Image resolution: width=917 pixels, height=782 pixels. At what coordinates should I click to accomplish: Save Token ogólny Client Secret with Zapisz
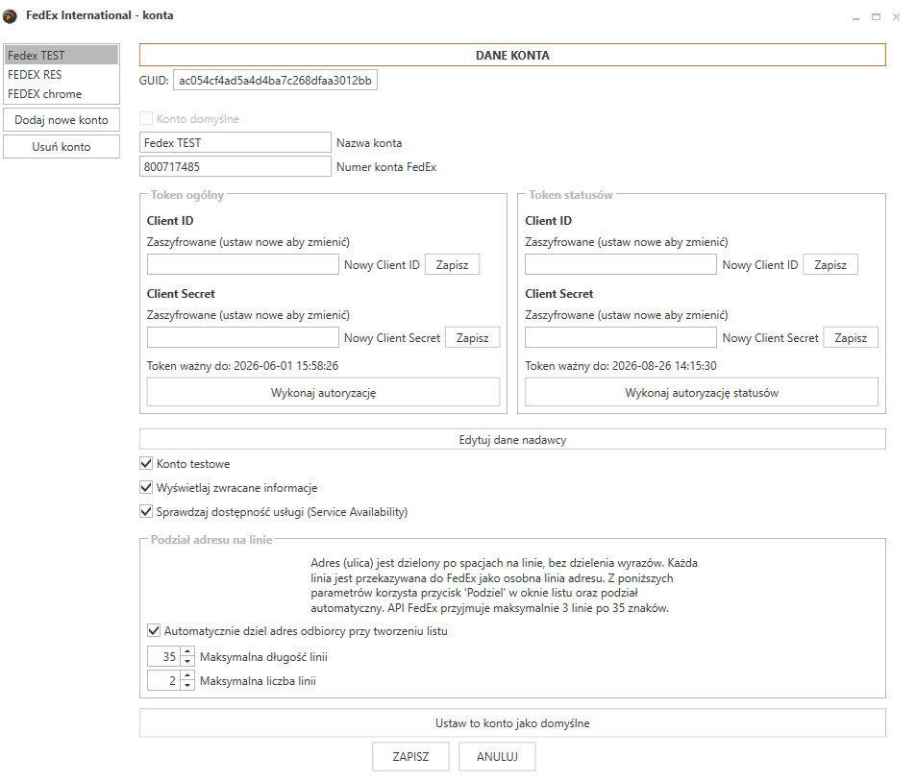(x=473, y=338)
